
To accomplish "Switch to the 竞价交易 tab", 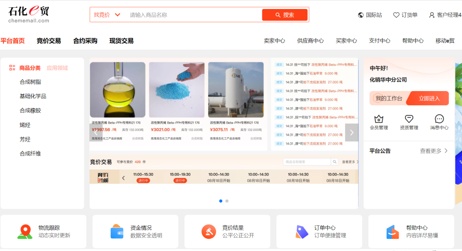I will [49, 41].
